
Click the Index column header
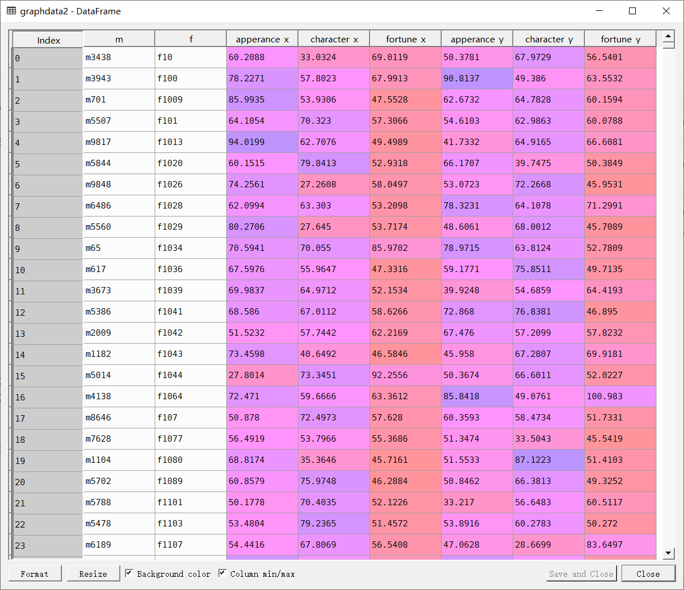point(48,40)
